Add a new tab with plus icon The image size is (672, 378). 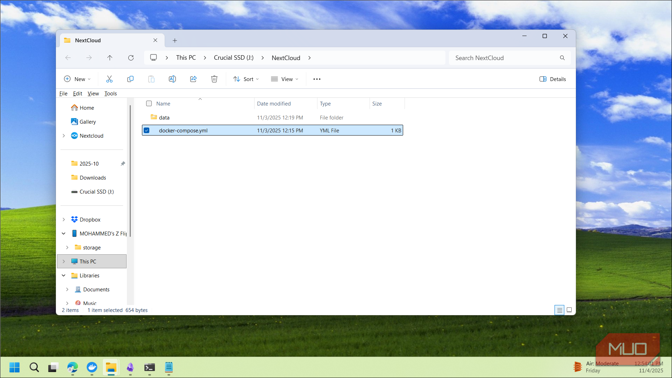pos(175,41)
